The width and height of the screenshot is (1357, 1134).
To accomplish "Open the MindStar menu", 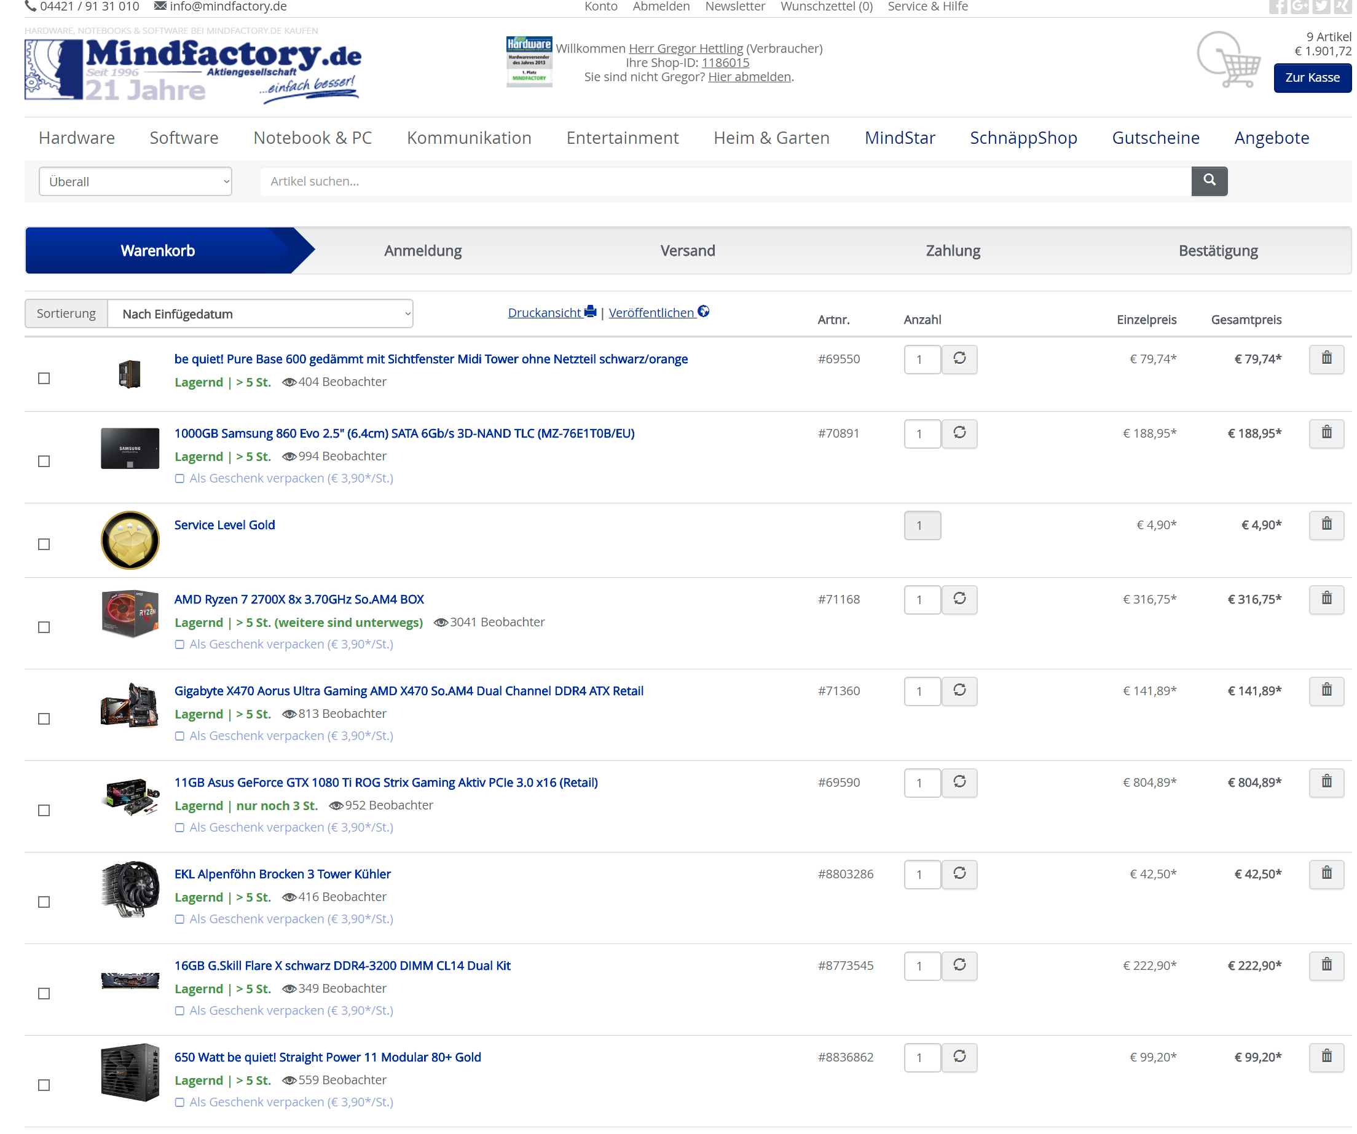I will 900,138.
